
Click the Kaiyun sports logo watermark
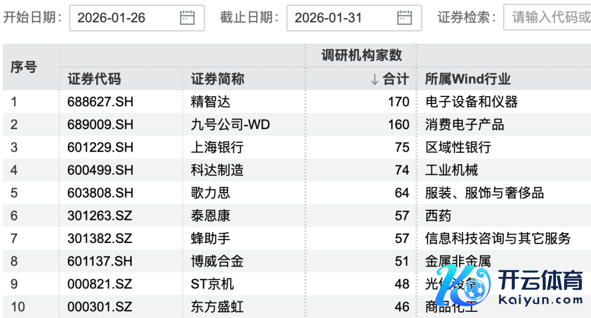(x=509, y=287)
